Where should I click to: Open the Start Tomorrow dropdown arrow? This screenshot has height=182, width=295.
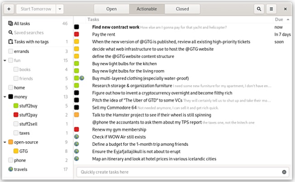60,9
